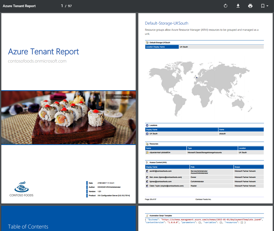This screenshot has height=231, width=274.
Task: Click the user icon next to Bob Jones
Action: point(147,177)
